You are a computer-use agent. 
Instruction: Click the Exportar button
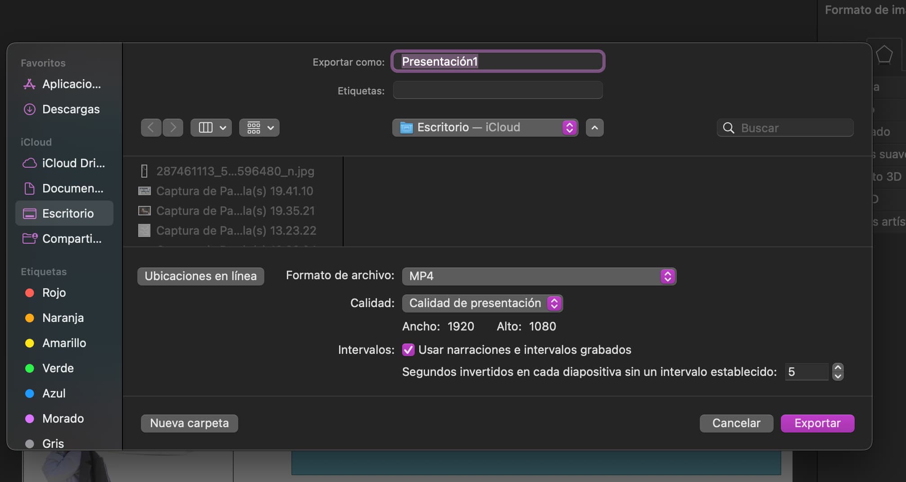click(817, 423)
